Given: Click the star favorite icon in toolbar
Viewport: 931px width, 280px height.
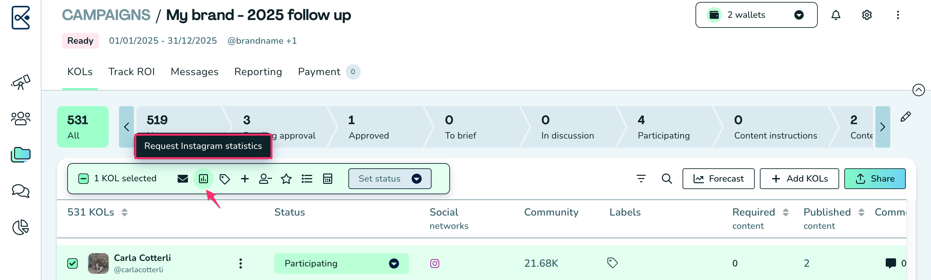Looking at the screenshot, I should 286,179.
